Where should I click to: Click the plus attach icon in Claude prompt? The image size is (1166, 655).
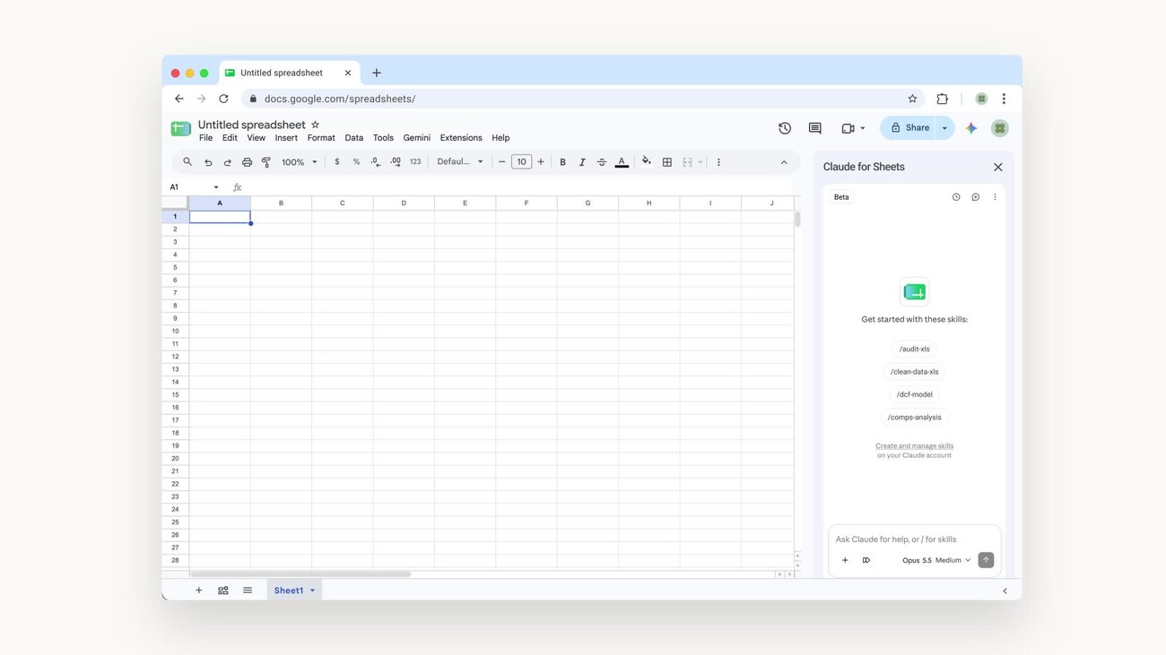(x=845, y=560)
